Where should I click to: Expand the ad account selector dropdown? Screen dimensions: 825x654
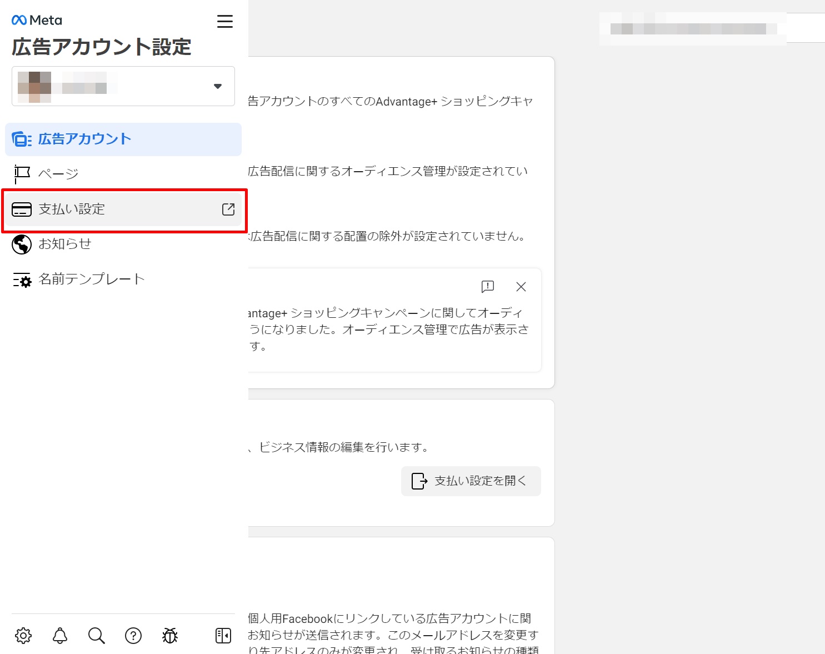tap(217, 86)
